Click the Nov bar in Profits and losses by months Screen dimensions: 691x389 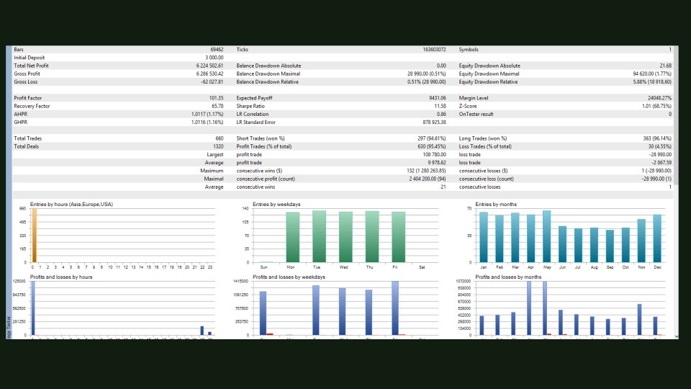pos(639,320)
